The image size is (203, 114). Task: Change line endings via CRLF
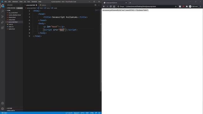click(87, 113)
